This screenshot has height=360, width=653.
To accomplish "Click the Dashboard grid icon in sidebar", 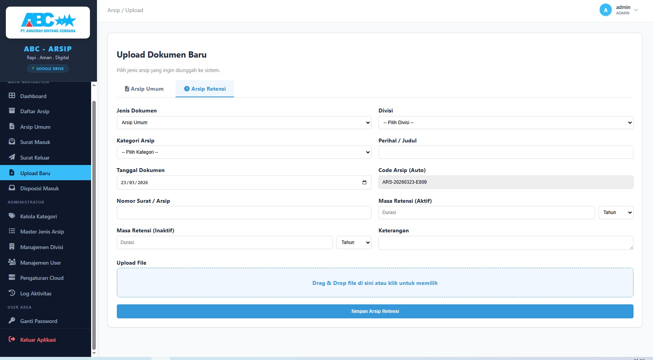I will [12, 96].
